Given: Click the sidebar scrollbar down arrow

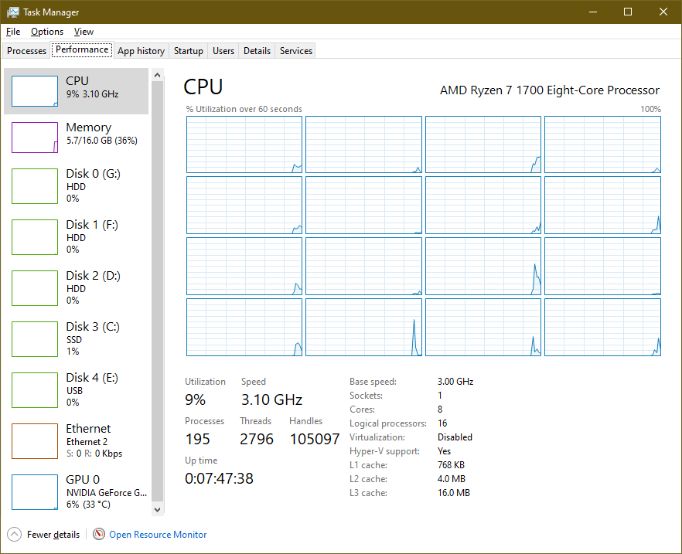Looking at the screenshot, I should [x=158, y=510].
